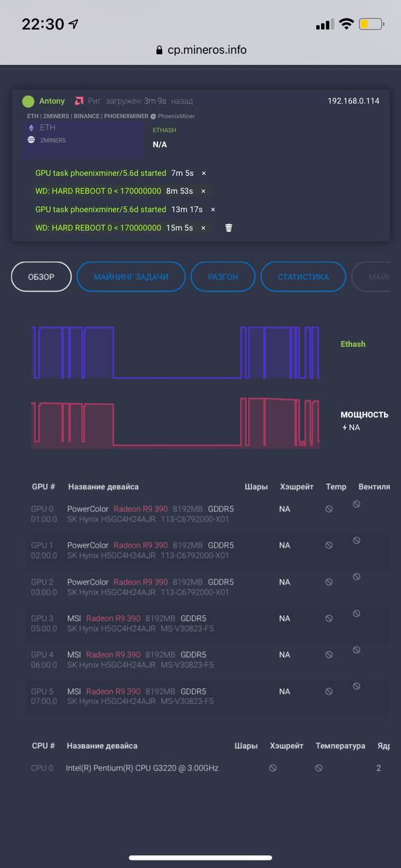The image size is (401, 868).
Task: Click the GPU 3 temperature unavailable icon
Action: point(329,618)
